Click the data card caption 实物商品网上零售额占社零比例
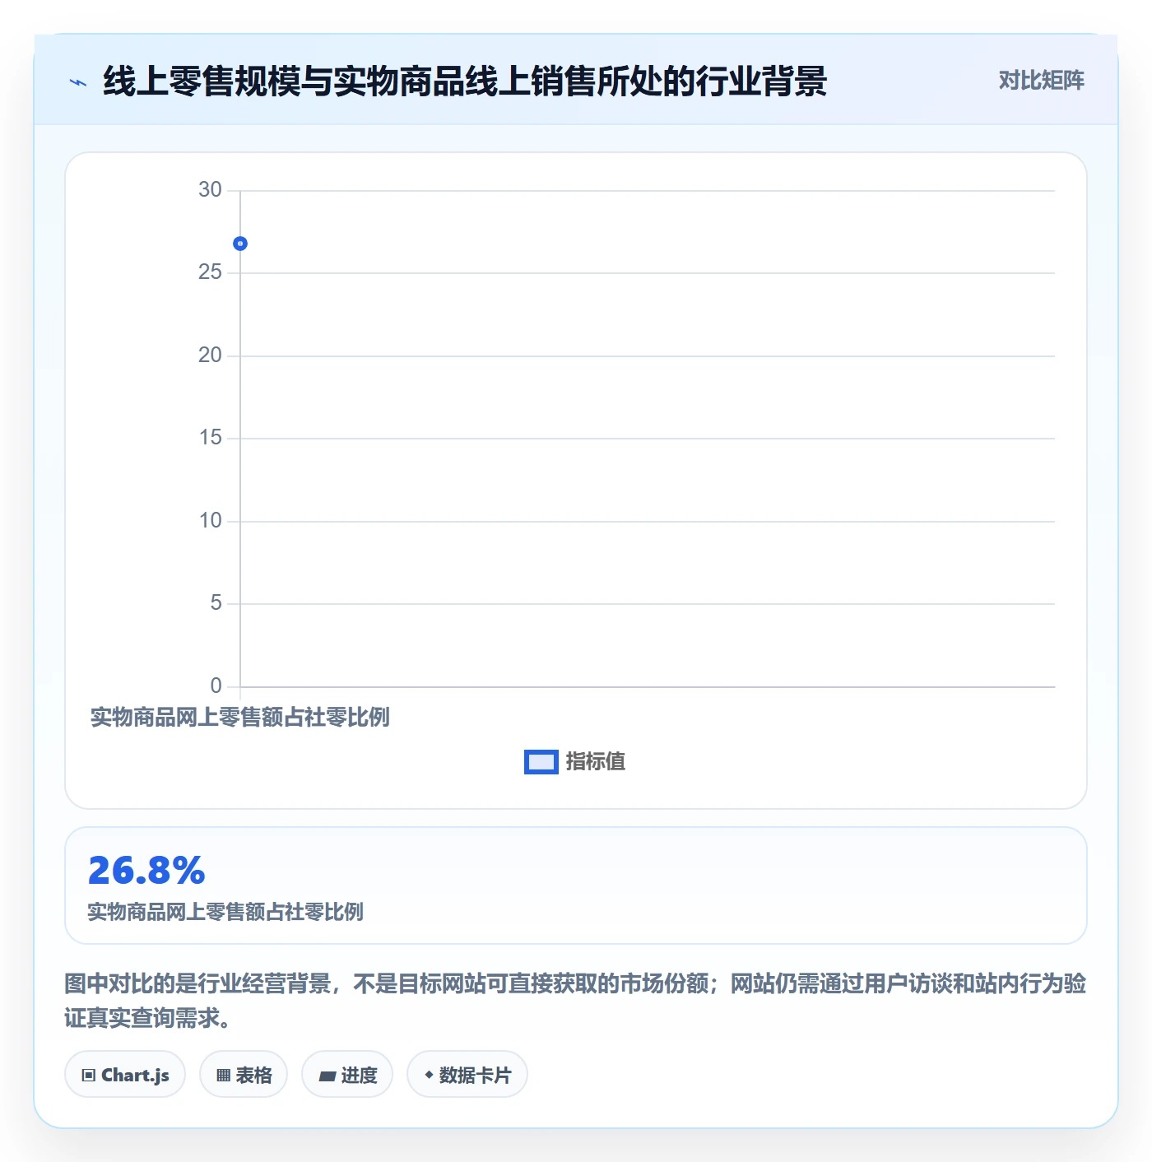 [225, 912]
